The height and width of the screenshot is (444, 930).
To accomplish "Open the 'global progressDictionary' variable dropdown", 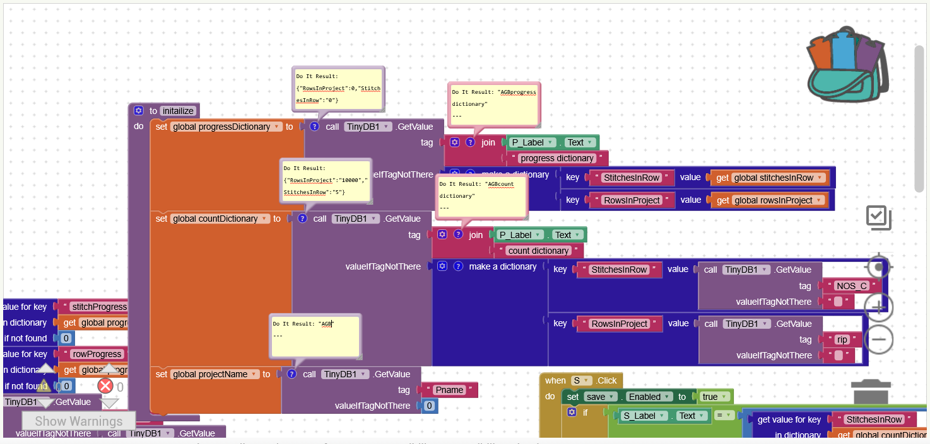I will click(276, 127).
